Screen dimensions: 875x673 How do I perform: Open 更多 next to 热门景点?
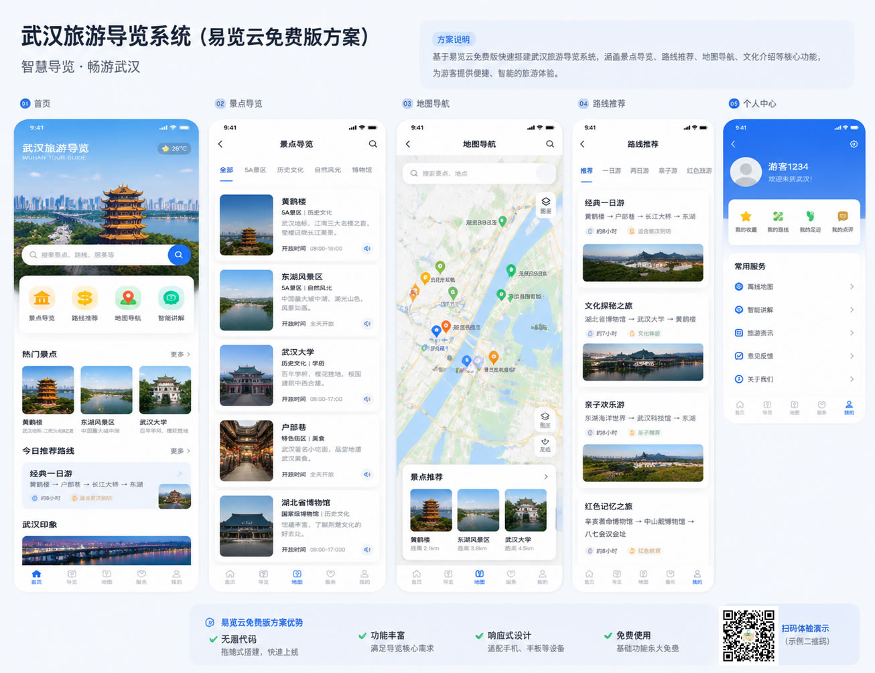tap(180, 354)
